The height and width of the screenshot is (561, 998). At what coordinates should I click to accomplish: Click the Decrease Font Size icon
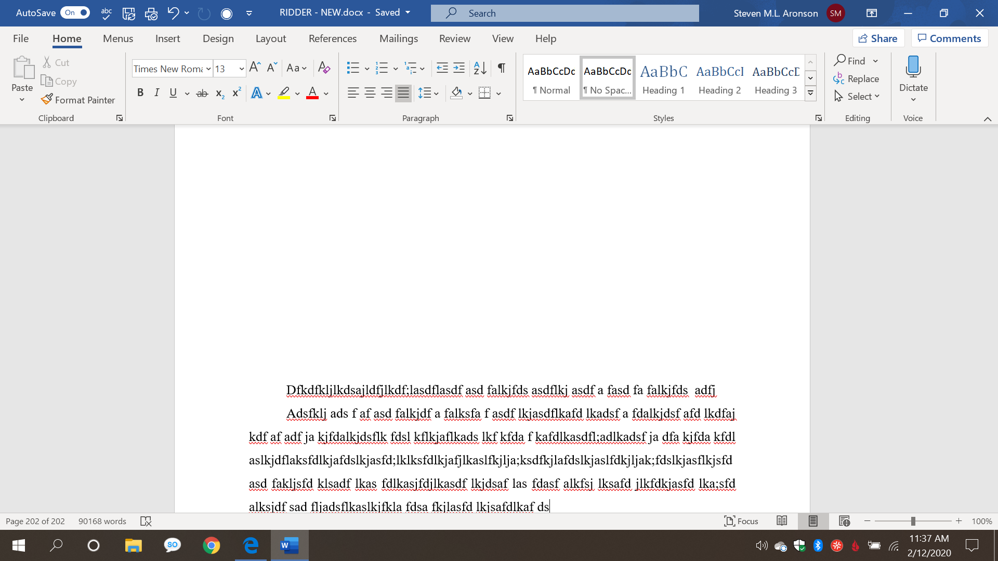(272, 68)
